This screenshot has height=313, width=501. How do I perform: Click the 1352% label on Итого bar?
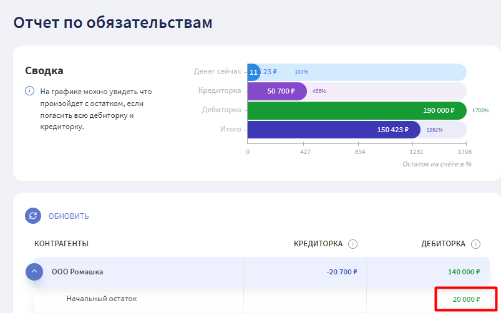point(434,130)
